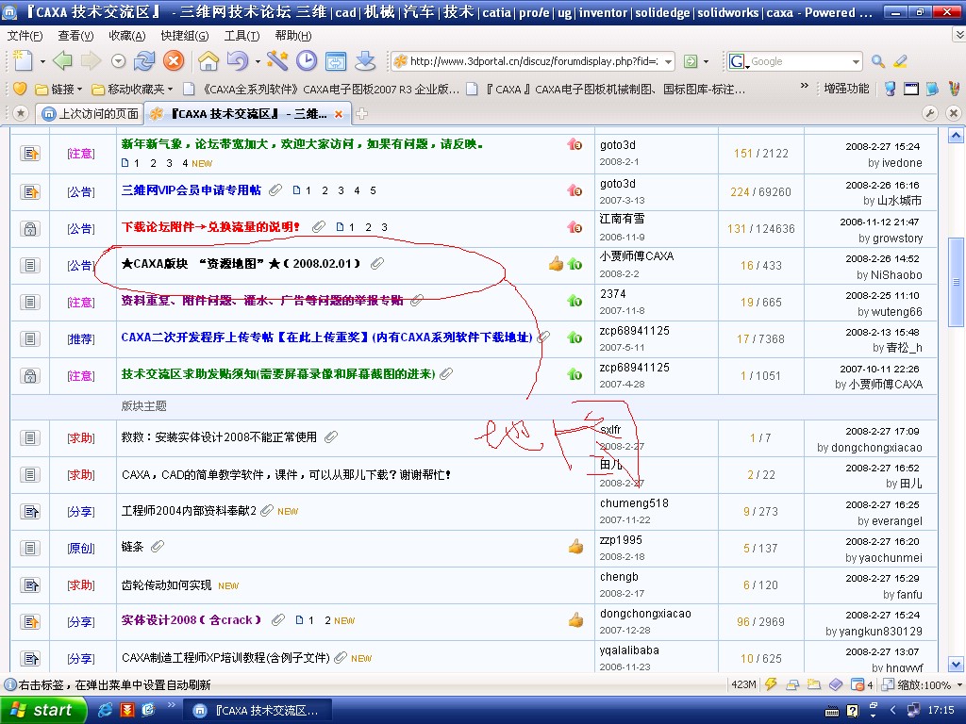Open the 文件(F) menu
The image size is (966, 724).
pyautogui.click(x=25, y=36)
